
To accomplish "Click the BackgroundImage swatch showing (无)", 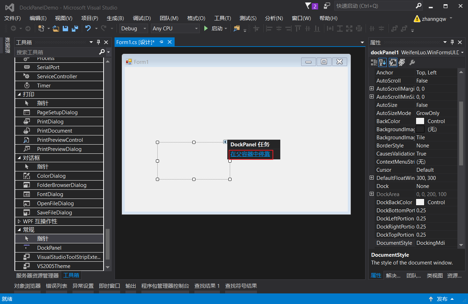I will pyautogui.click(x=420, y=129).
